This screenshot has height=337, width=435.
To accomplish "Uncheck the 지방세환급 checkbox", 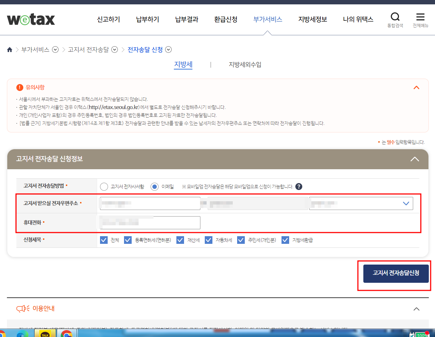I will [x=285, y=240].
